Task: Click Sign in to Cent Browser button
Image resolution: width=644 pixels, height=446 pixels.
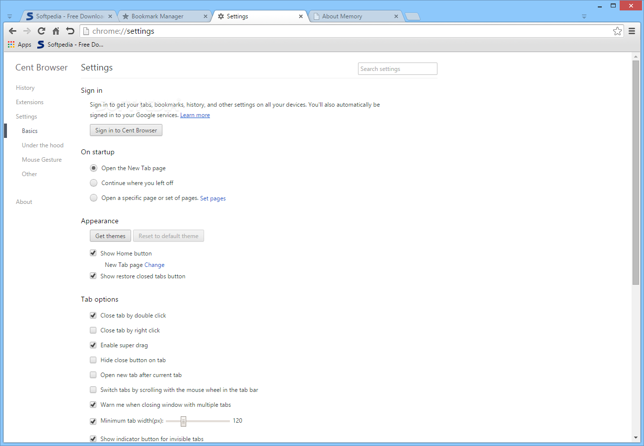Action: tap(126, 130)
